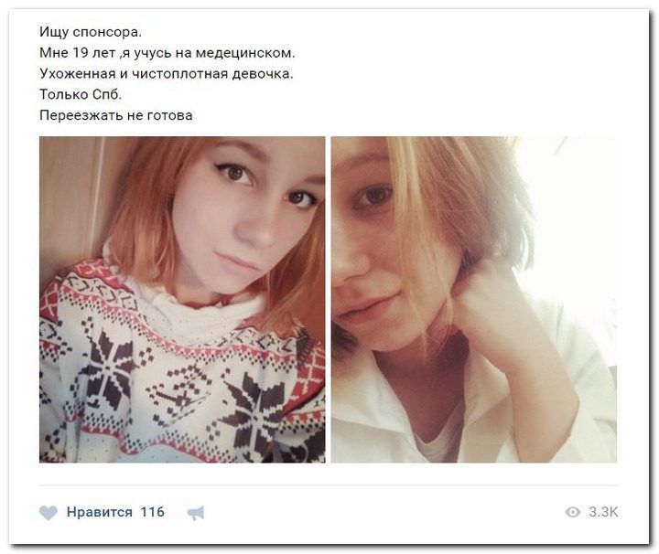Click the word "чистоплотная" in the post
Image resolution: width=659 pixels, height=554 pixels.
click(180, 74)
